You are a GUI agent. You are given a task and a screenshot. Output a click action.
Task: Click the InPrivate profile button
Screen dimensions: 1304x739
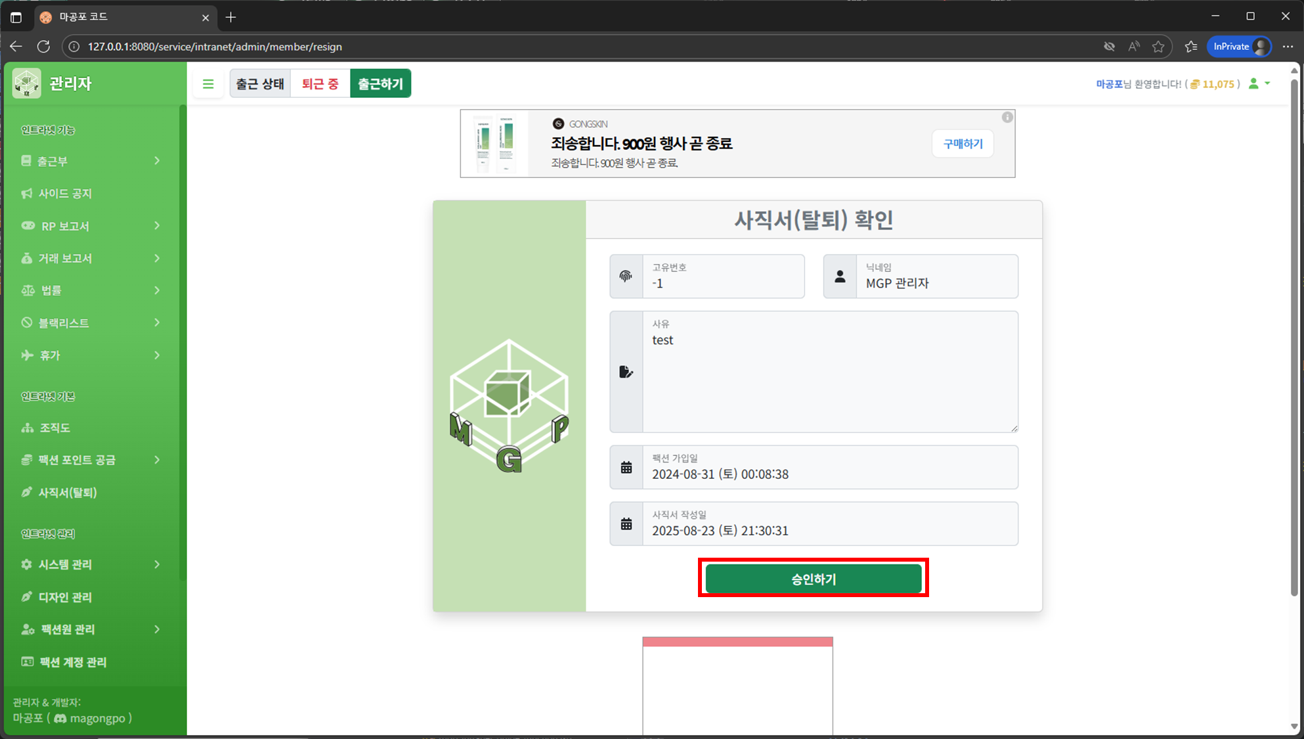click(1238, 47)
